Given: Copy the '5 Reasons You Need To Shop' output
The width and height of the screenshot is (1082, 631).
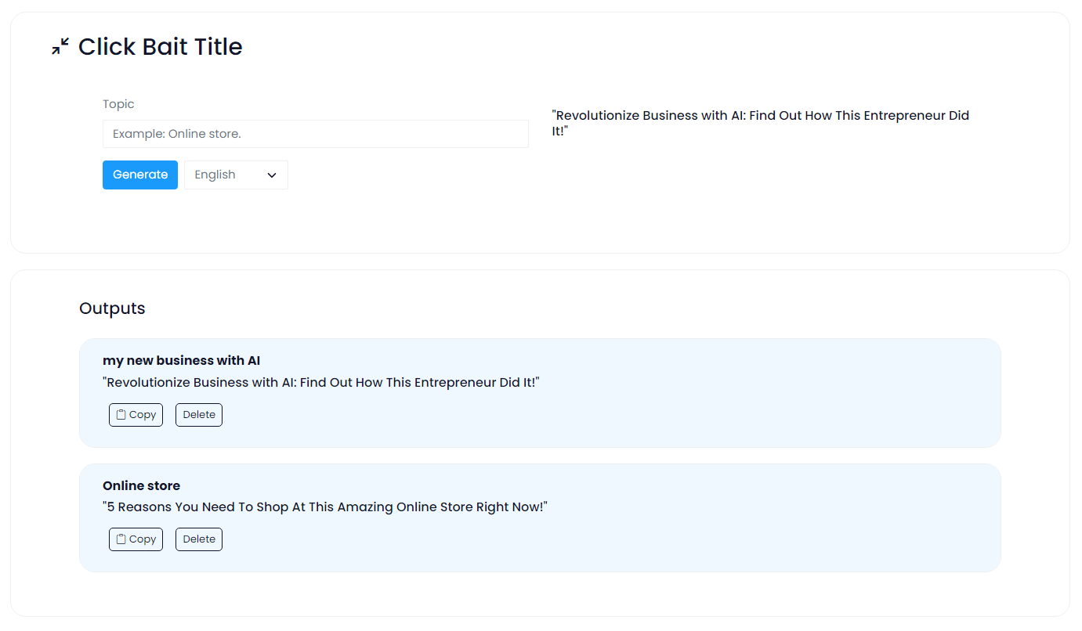Looking at the screenshot, I should 136,539.
